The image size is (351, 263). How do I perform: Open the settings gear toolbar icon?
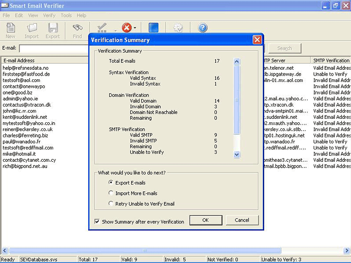point(178,28)
